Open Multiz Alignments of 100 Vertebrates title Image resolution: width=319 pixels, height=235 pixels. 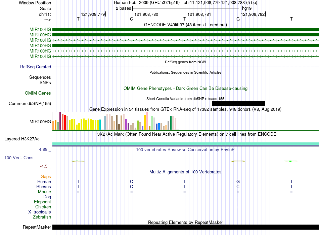point(185,172)
